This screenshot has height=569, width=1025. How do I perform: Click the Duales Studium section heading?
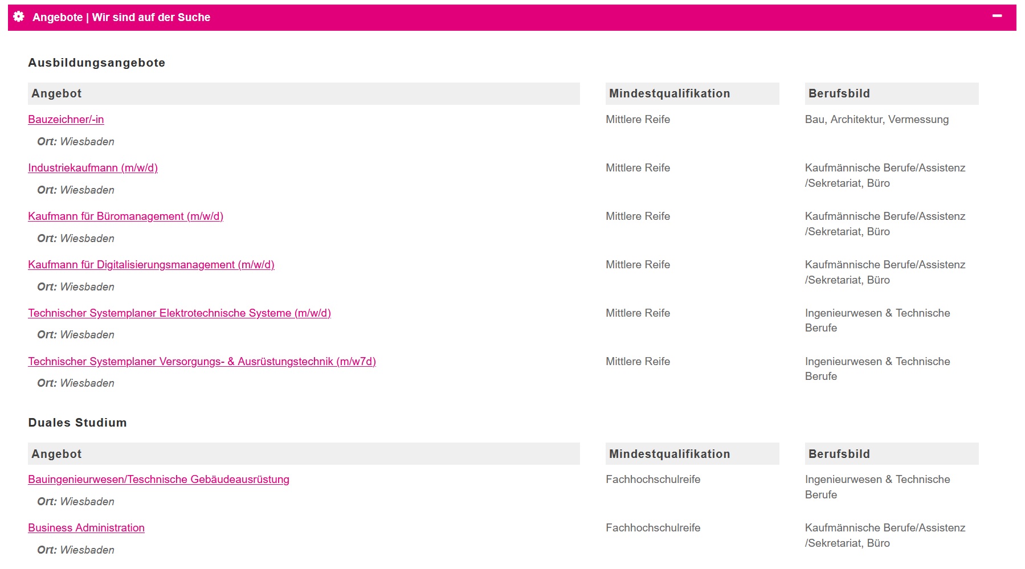point(77,423)
